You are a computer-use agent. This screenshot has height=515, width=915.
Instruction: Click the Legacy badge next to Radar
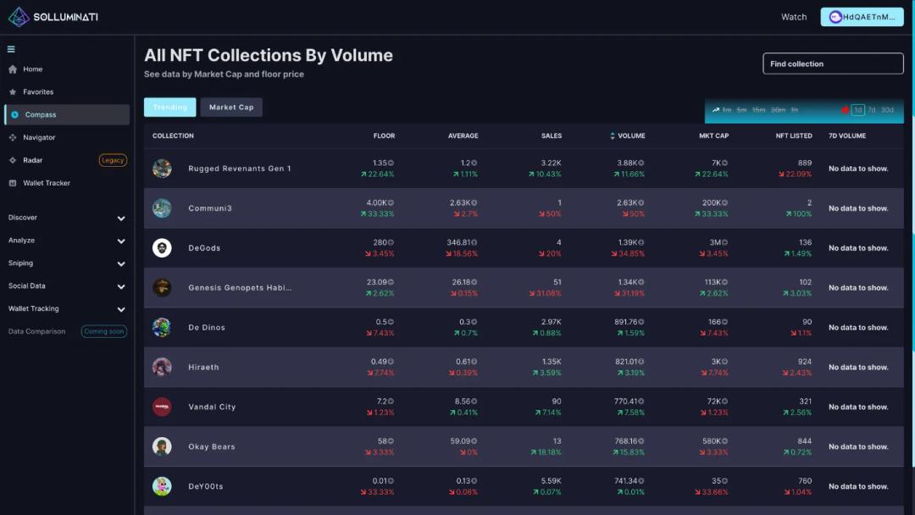click(x=113, y=160)
